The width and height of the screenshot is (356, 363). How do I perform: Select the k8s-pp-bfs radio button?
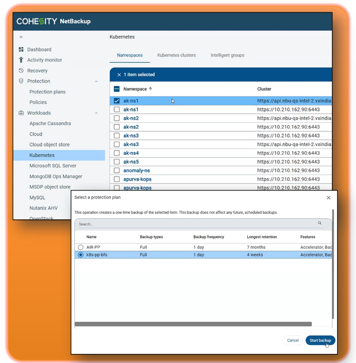80,255
